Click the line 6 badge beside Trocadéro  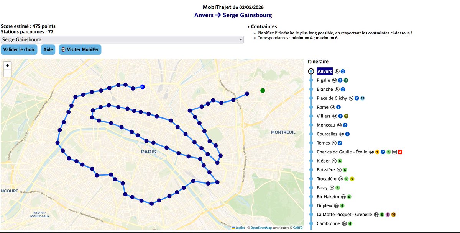346,179
